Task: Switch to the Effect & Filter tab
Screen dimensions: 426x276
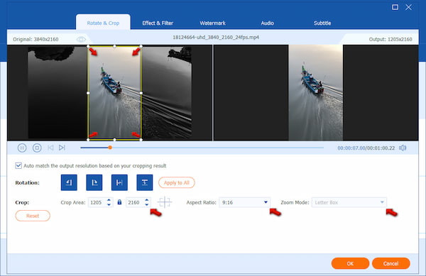Action: click(x=158, y=23)
